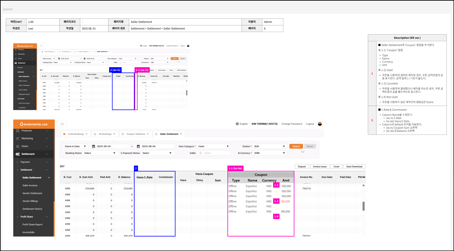This screenshot has height=251, width=454.
Task: Open Settlement History in the to-be sidebar
Action: [x=32, y=209]
